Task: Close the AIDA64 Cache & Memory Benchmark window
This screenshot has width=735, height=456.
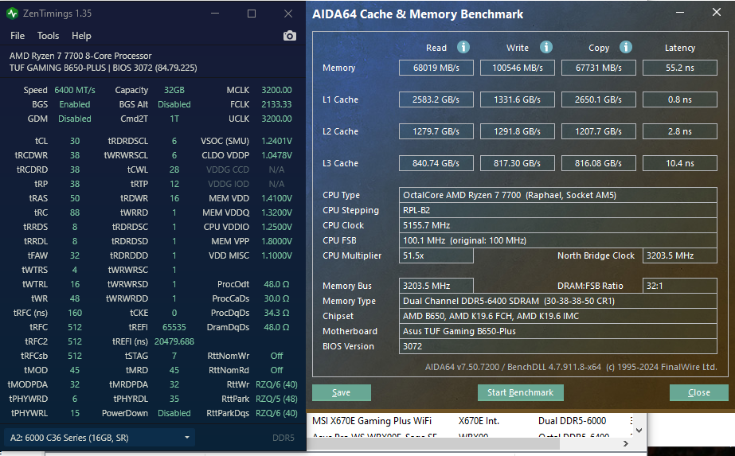Action: (x=716, y=12)
